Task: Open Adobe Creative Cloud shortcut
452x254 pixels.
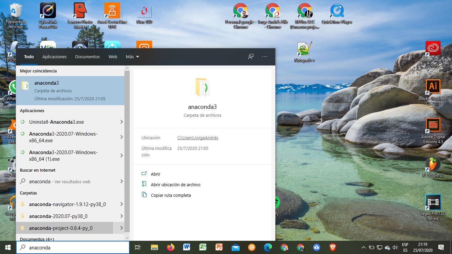Action: point(433,54)
